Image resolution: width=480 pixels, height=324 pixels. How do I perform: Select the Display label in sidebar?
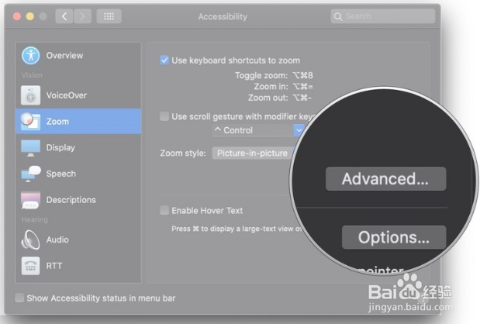[x=60, y=148]
